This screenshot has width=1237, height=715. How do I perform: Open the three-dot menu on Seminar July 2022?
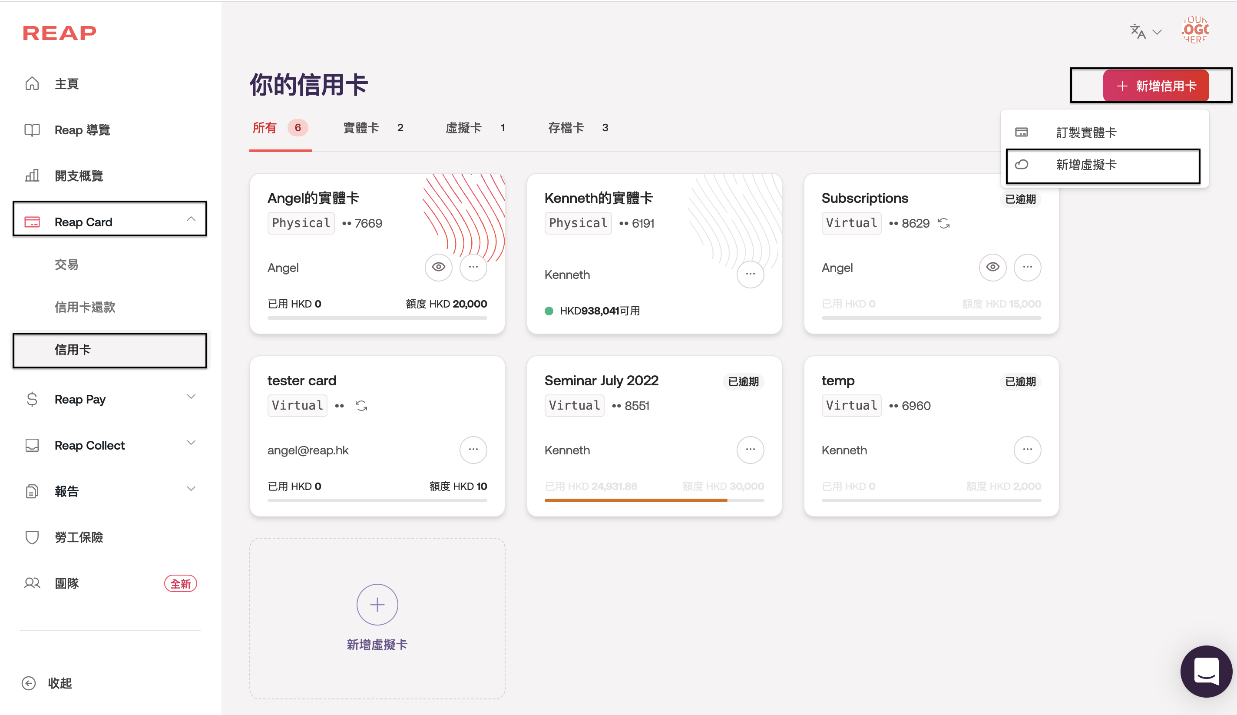coord(750,450)
